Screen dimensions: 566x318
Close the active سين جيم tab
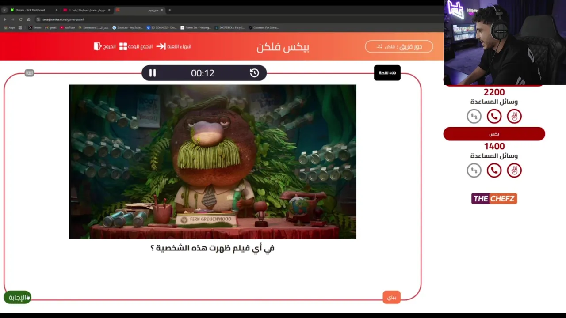coord(161,10)
